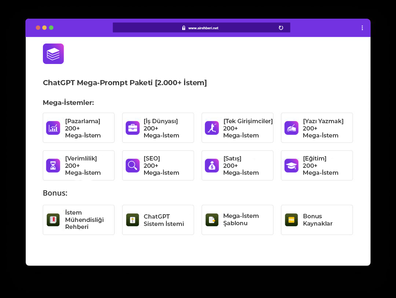Viewport: 396px width, 298px height.
Task: Click the green maximize window dot
Action: tap(51, 28)
